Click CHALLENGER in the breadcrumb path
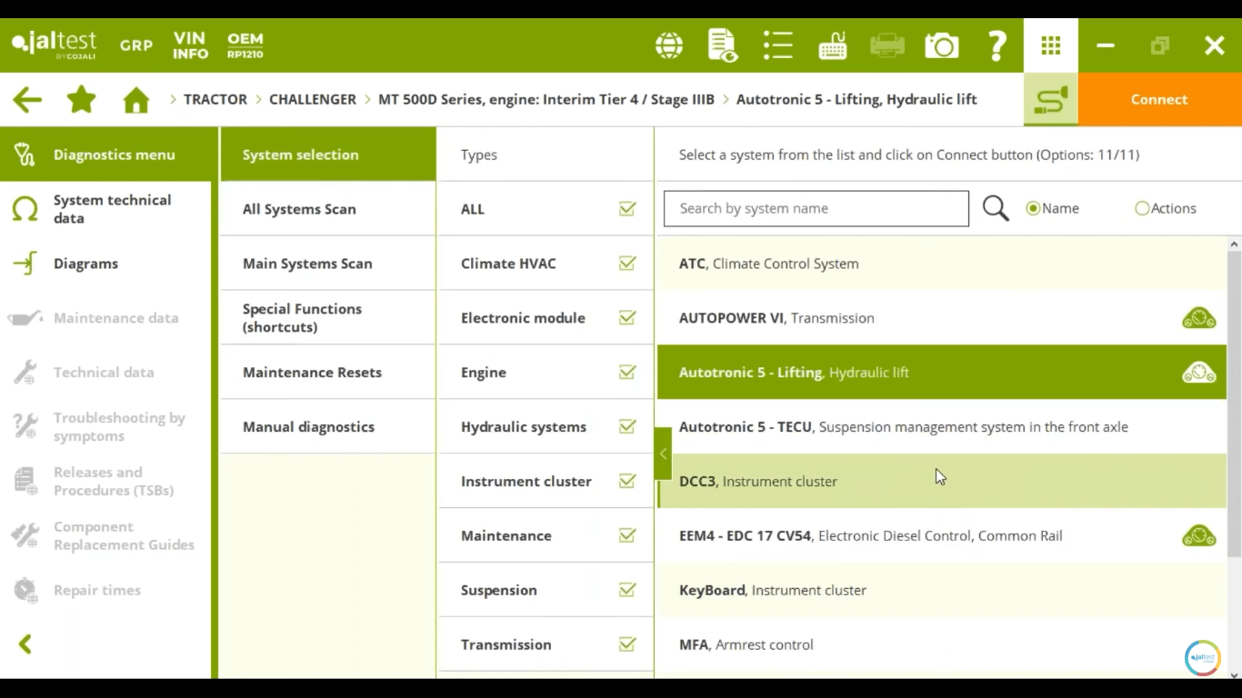This screenshot has width=1242, height=698. (x=312, y=100)
